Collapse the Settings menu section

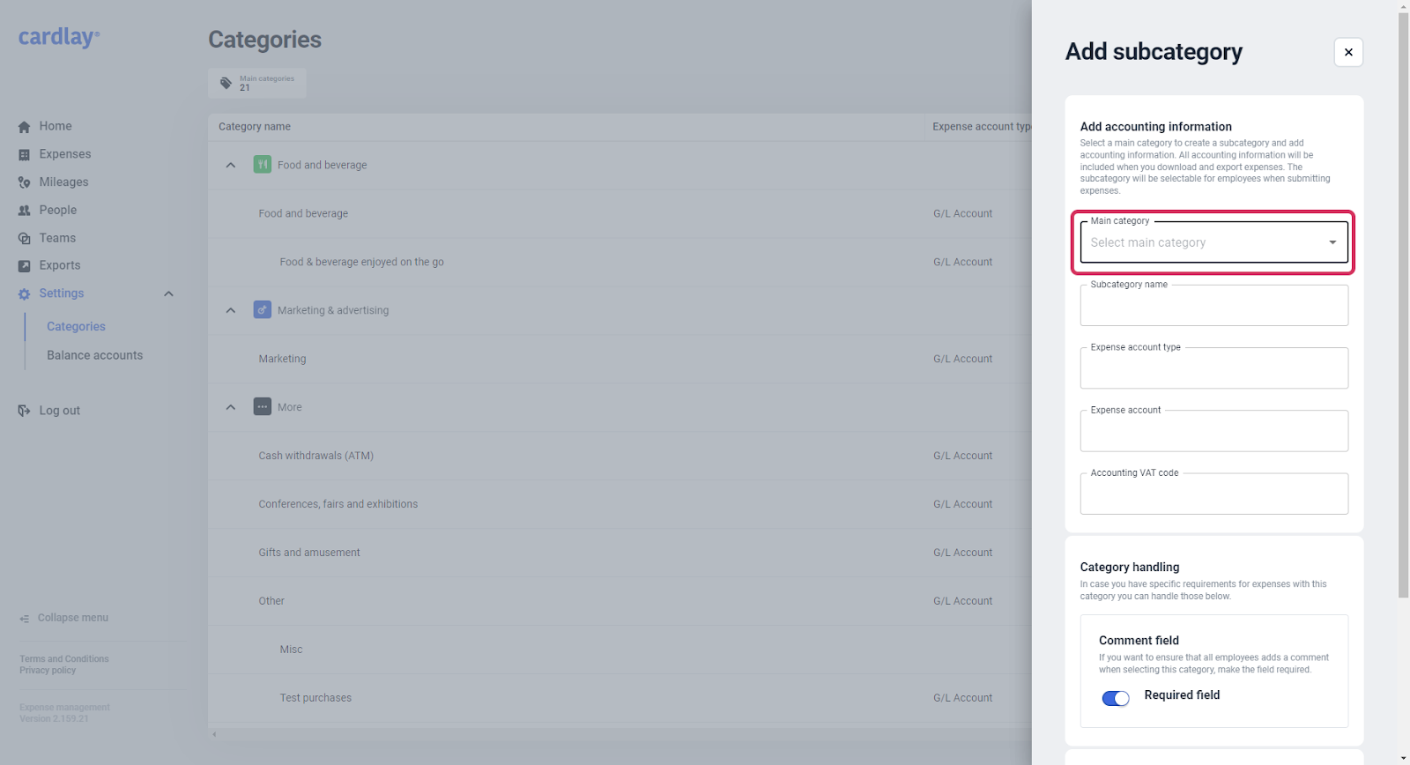pos(168,294)
